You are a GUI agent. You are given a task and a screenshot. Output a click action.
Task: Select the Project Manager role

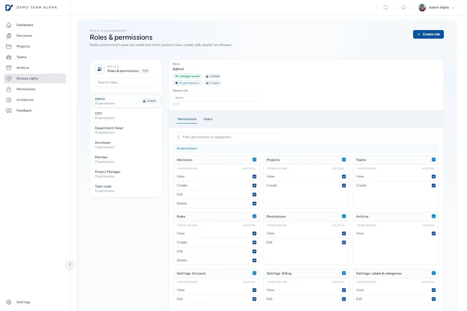coord(126,174)
